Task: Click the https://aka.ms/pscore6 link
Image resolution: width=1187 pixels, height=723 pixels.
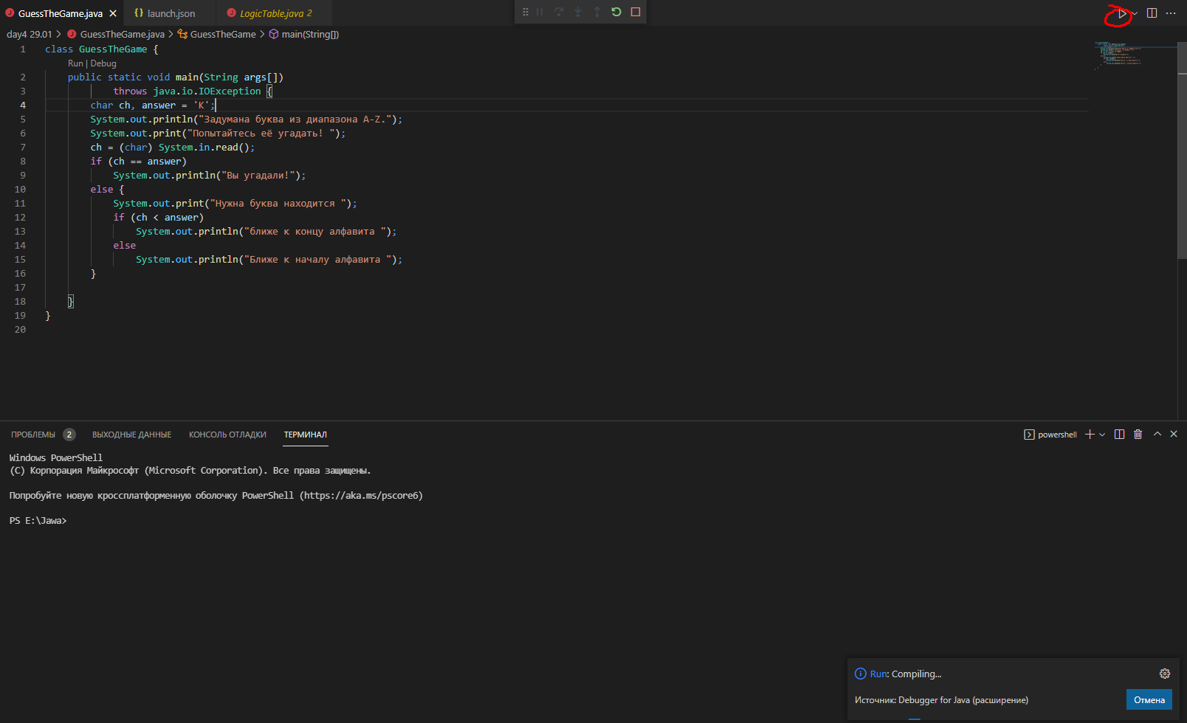Action: coord(361,496)
